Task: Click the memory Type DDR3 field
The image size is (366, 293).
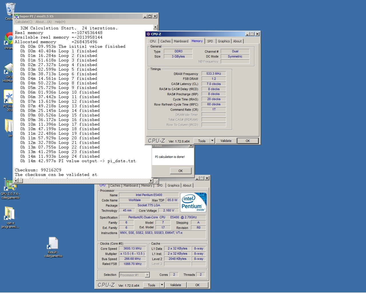Action: click(178, 51)
